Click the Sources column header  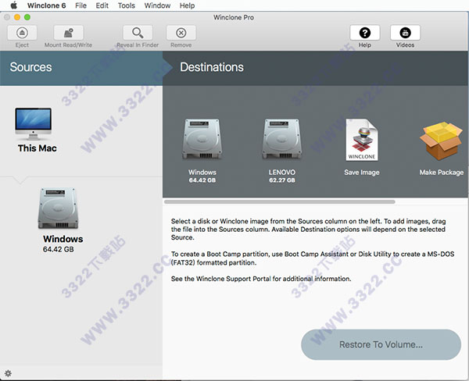coord(81,68)
